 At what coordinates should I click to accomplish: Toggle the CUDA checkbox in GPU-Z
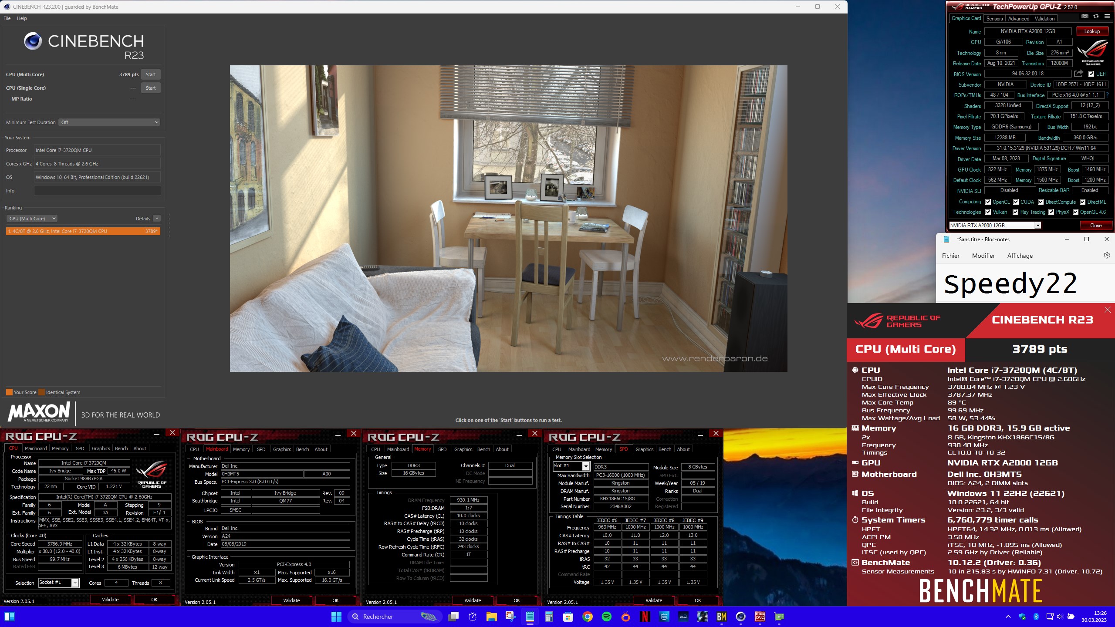[x=1016, y=202]
